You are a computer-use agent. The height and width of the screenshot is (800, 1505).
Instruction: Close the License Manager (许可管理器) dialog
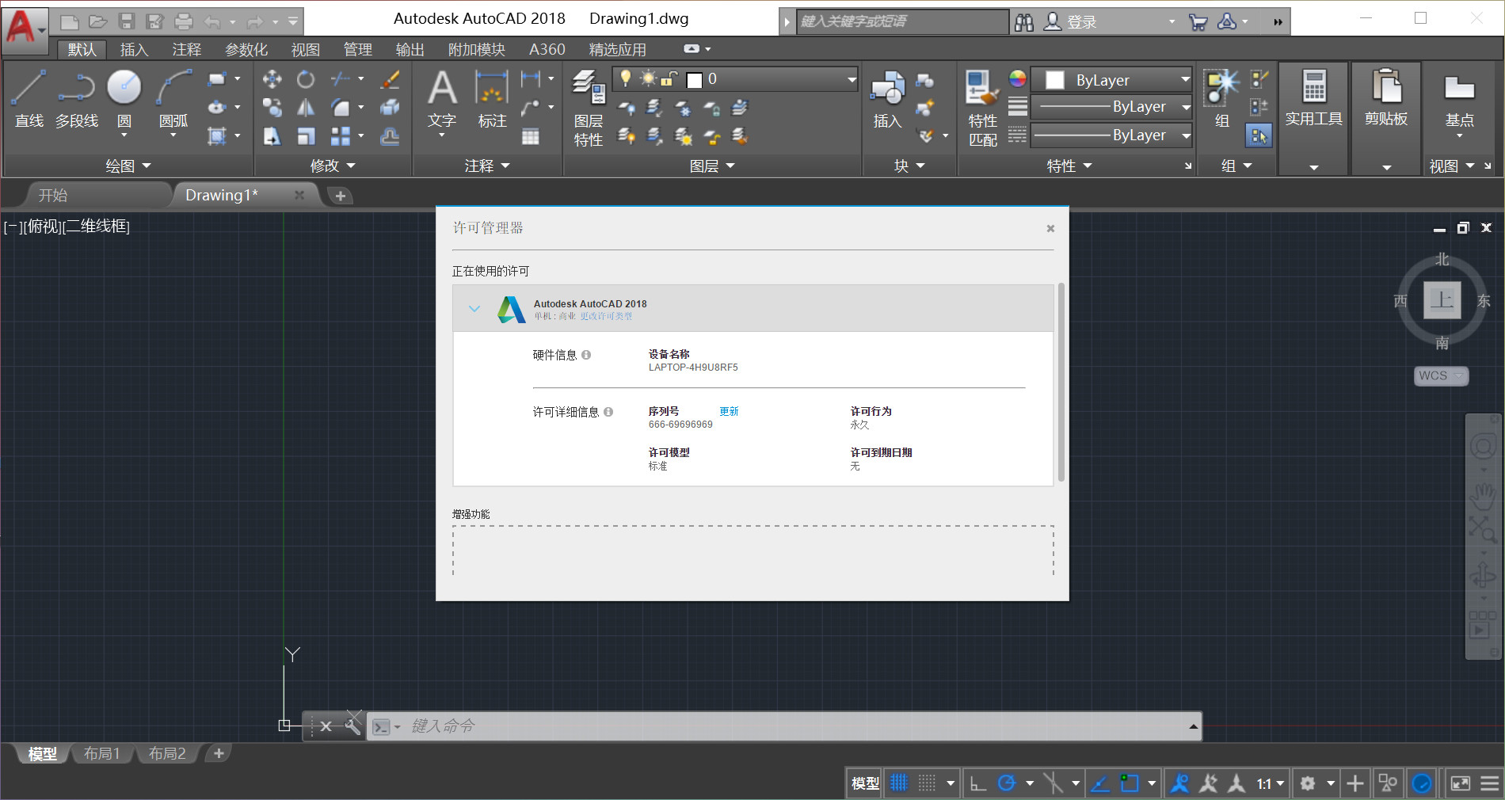click(1050, 228)
